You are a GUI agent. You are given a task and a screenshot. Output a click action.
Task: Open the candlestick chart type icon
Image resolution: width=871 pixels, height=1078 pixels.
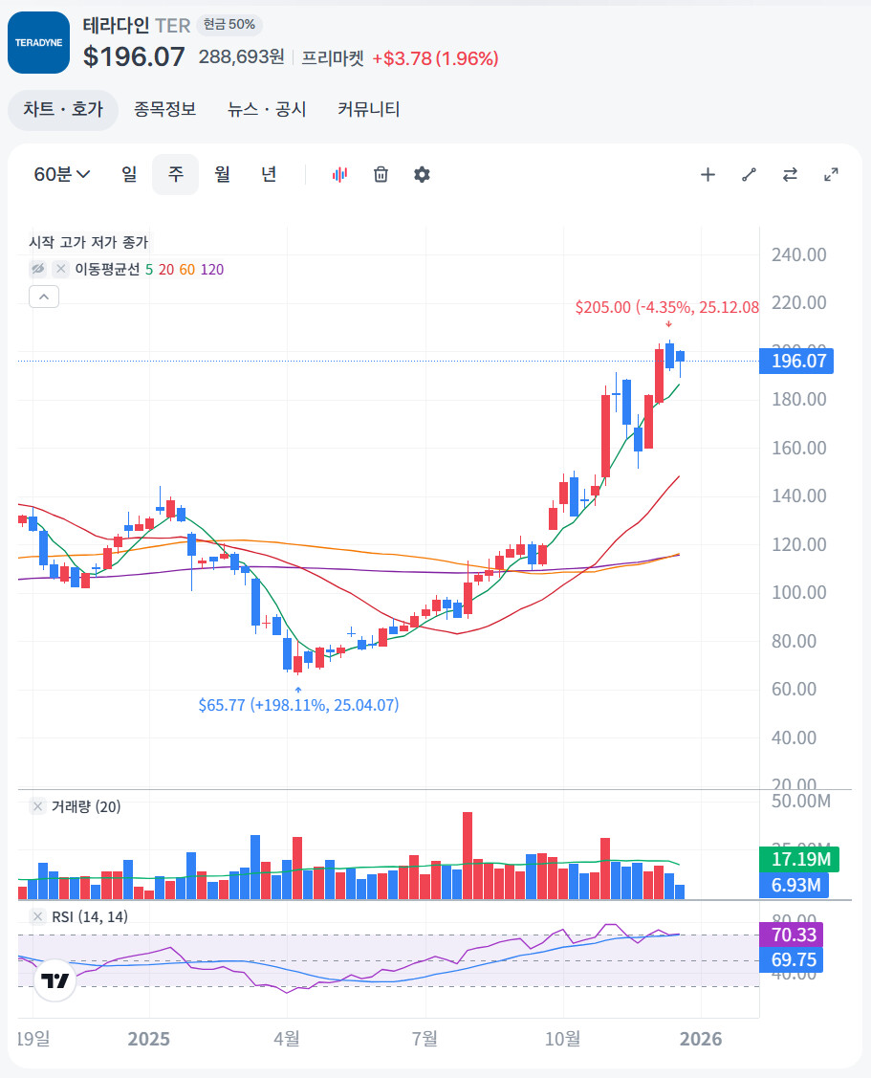pos(340,174)
